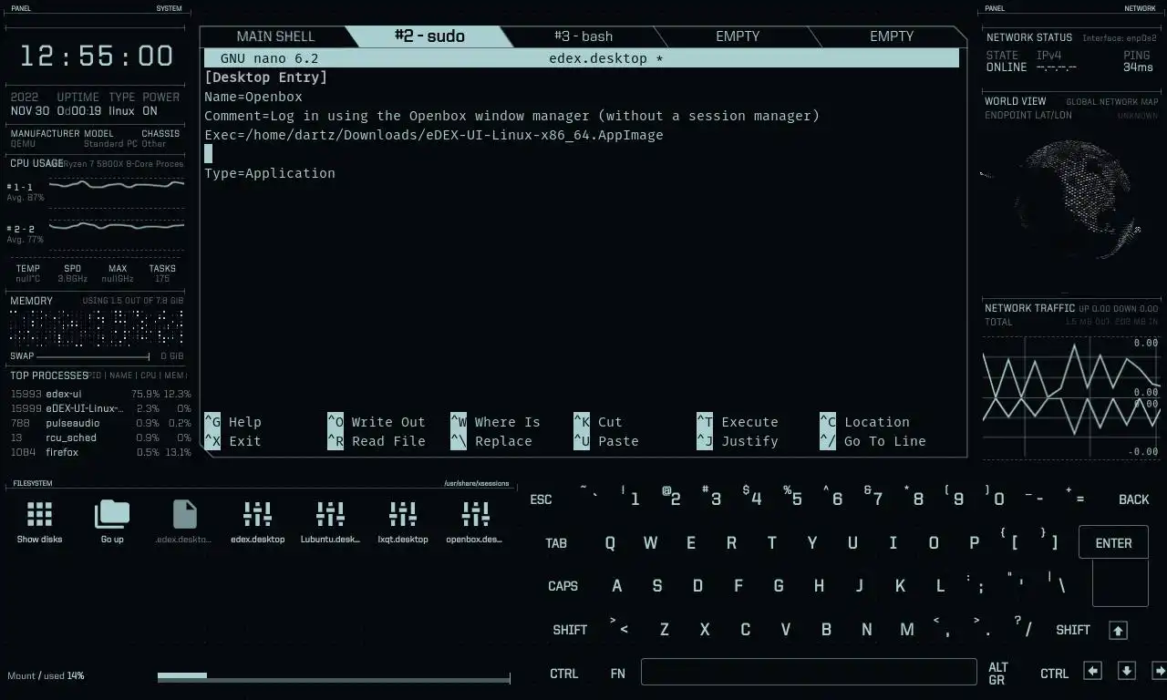Tap the up arrow key icon

(x=1119, y=630)
